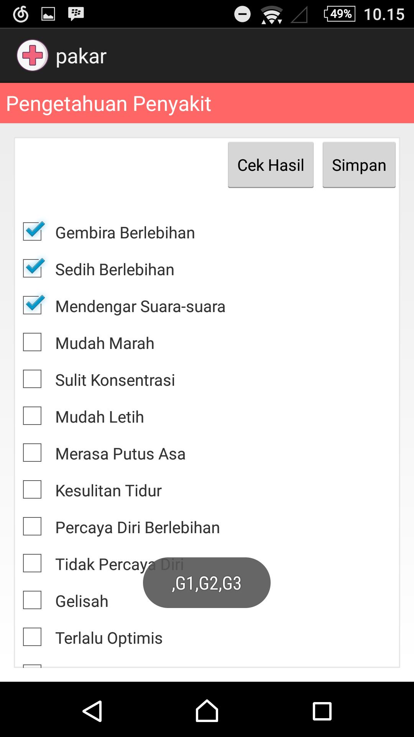Enable the Sulit Konsentrasi checkbox
Image resolution: width=414 pixels, height=737 pixels.
pyautogui.click(x=32, y=379)
